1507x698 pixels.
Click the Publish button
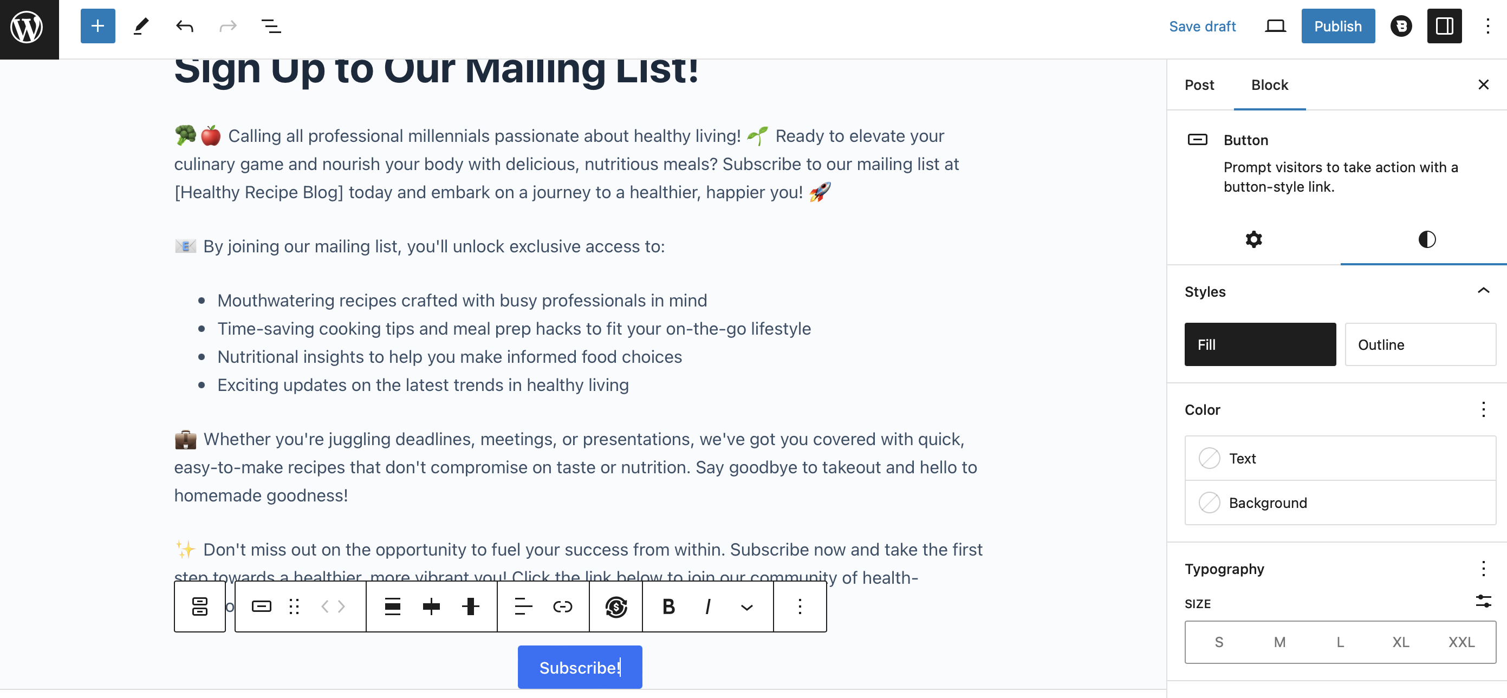[x=1338, y=26]
